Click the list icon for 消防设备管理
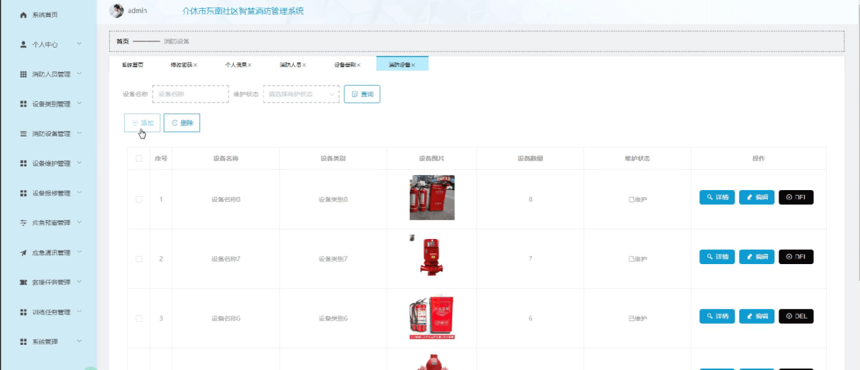This screenshot has width=860, height=370. tap(23, 134)
